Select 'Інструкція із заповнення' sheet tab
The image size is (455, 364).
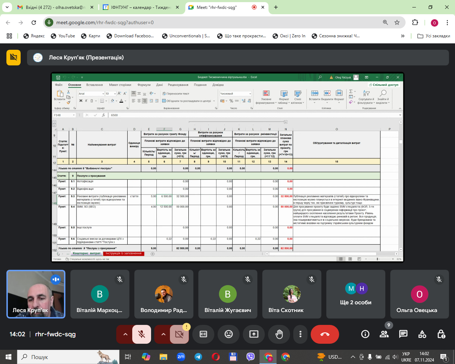click(124, 253)
